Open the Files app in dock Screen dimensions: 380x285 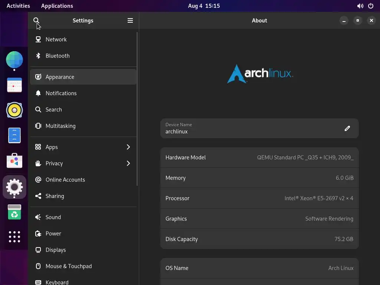14,135
